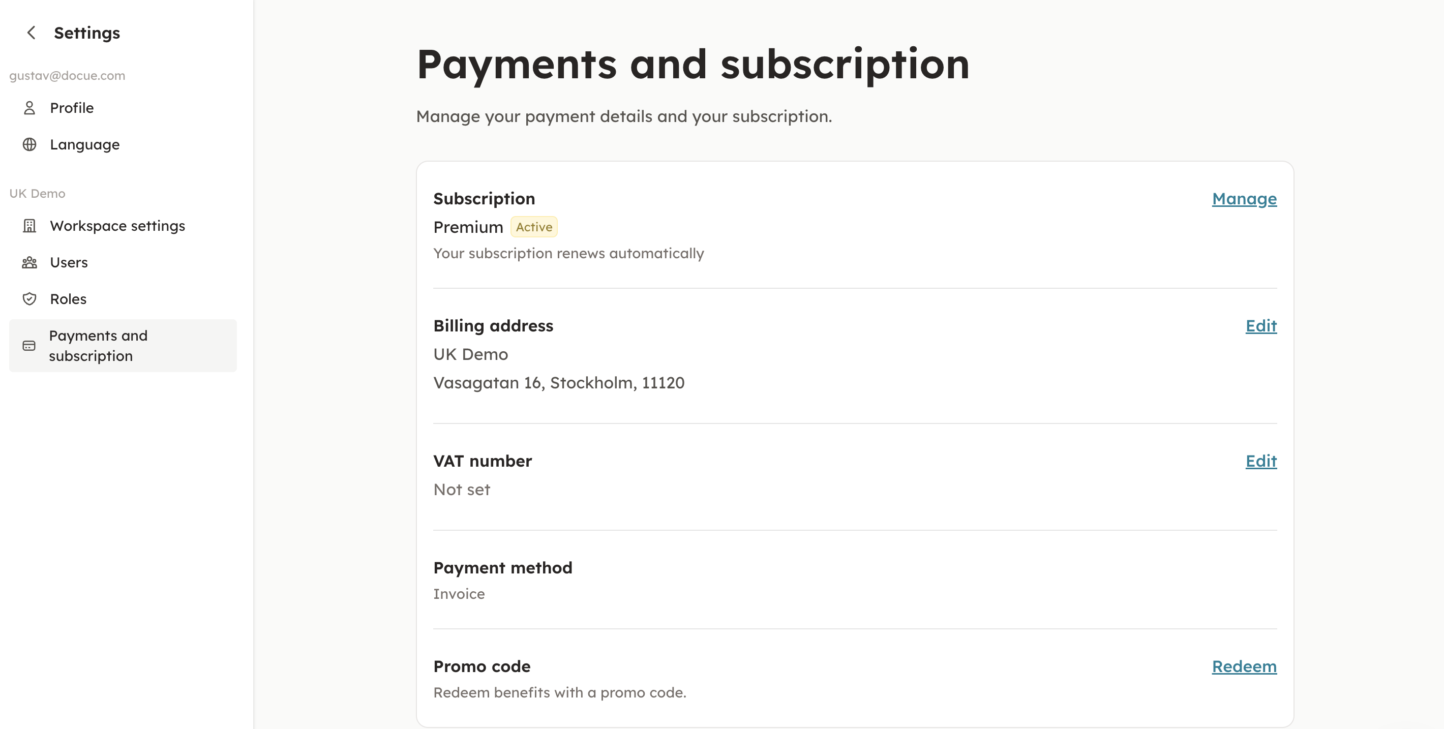
Task: Click the Invoice payment method text
Action: 459,594
